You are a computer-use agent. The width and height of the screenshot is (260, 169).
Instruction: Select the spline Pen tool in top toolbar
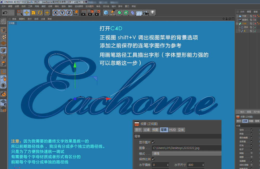coord(112,12)
